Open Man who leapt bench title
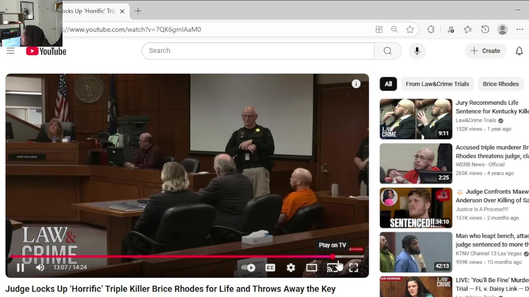This screenshot has width=529, height=297. [x=492, y=240]
